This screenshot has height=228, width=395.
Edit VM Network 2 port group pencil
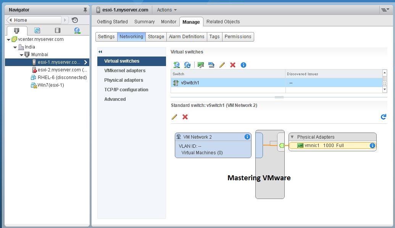pos(174,117)
